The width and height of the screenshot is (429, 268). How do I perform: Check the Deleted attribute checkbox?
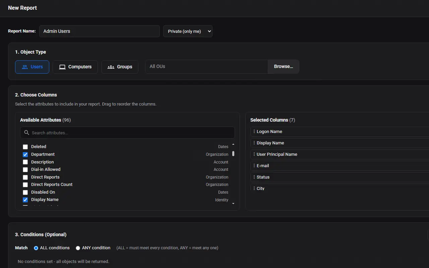click(x=25, y=147)
